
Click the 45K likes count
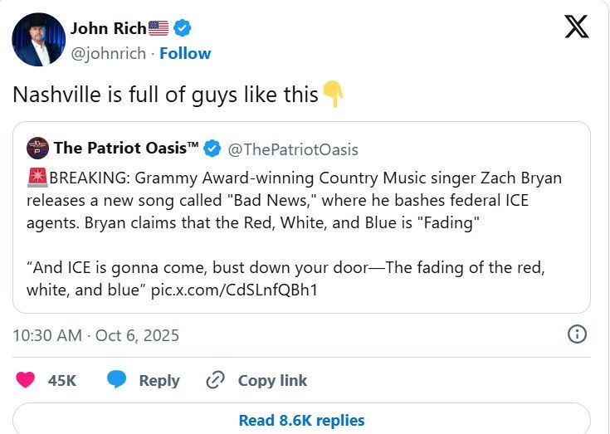pos(62,380)
